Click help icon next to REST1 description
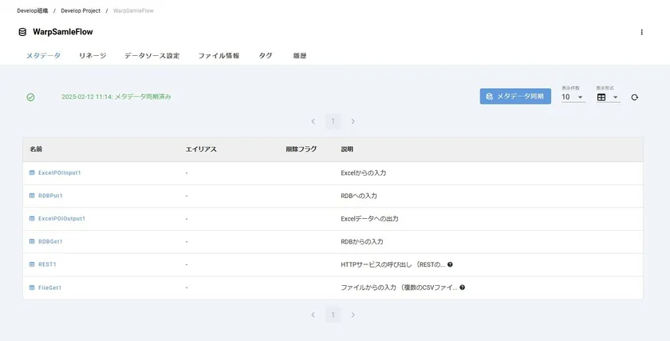 coord(451,264)
